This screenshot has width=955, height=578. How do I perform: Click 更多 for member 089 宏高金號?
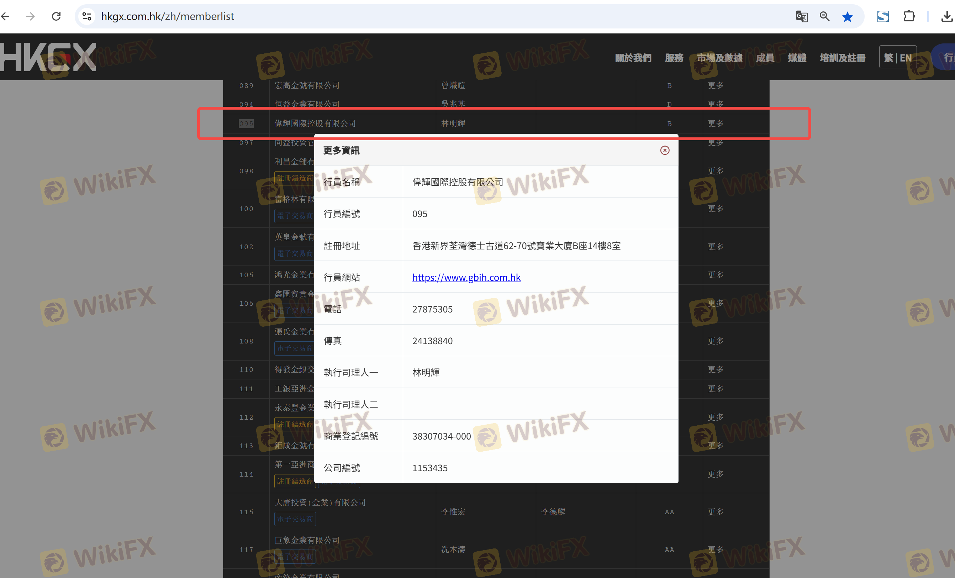pyautogui.click(x=716, y=85)
